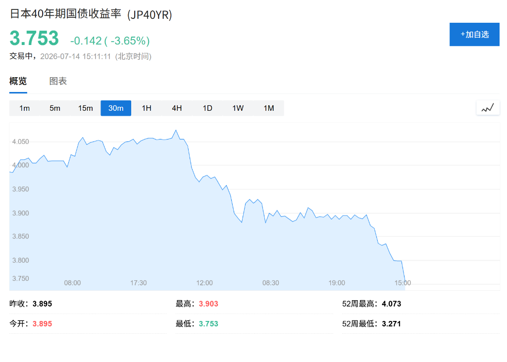Click the 15:00 latest point label
Screen dimensions: 507x362
click(403, 283)
